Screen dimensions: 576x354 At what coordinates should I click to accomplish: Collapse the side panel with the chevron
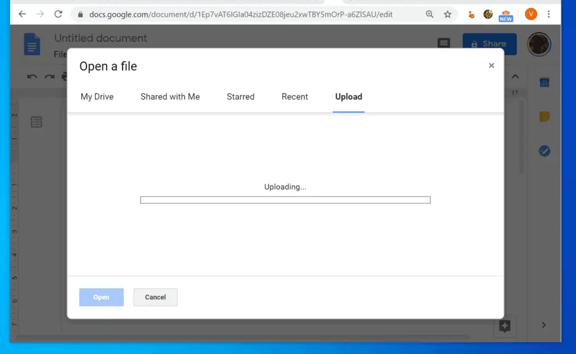click(x=515, y=77)
